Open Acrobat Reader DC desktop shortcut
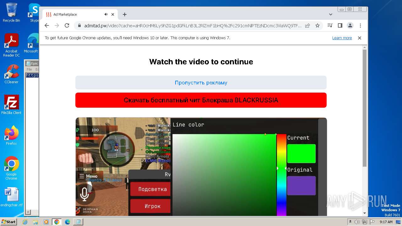This screenshot has height=226, width=402. click(x=11, y=45)
